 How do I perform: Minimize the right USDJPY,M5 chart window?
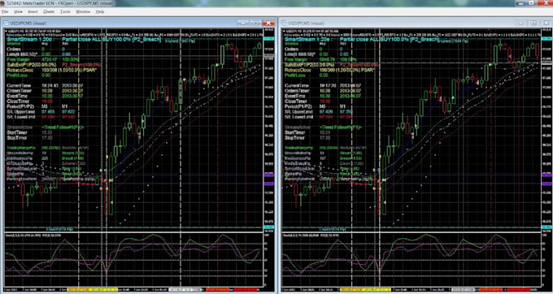pos(521,23)
